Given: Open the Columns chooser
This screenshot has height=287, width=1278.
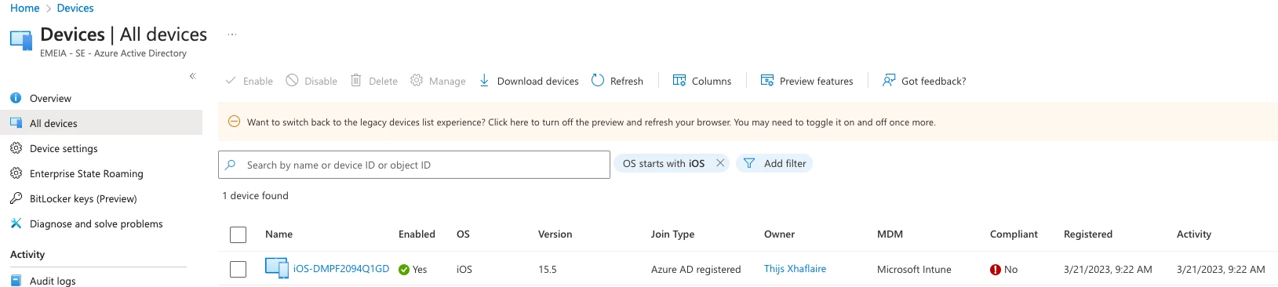Looking at the screenshot, I should 701,81.
